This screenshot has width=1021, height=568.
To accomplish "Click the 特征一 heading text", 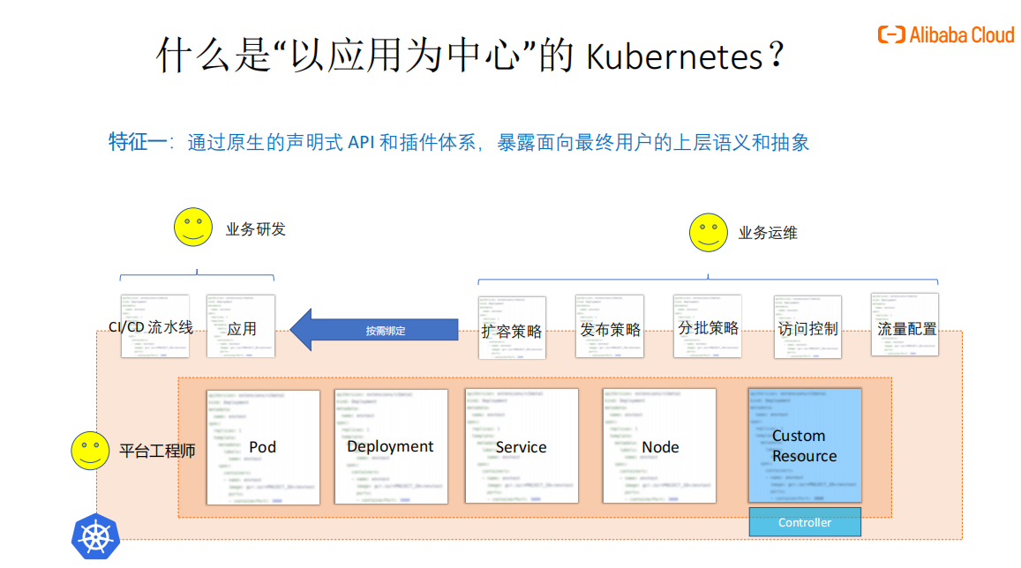I will pyautogui.click(x=137, y=142).
